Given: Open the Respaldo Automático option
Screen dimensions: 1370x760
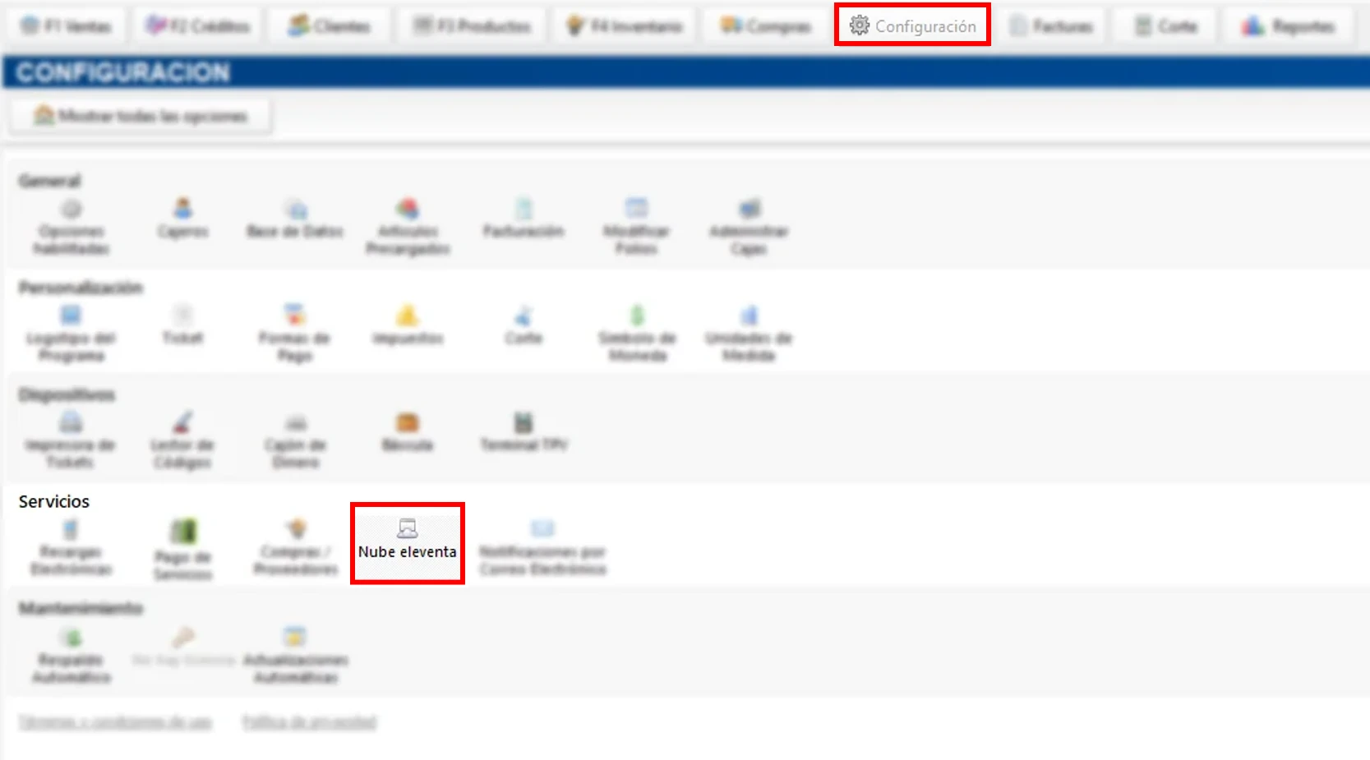Looking at the screenshot, I should tap(71, 649).
